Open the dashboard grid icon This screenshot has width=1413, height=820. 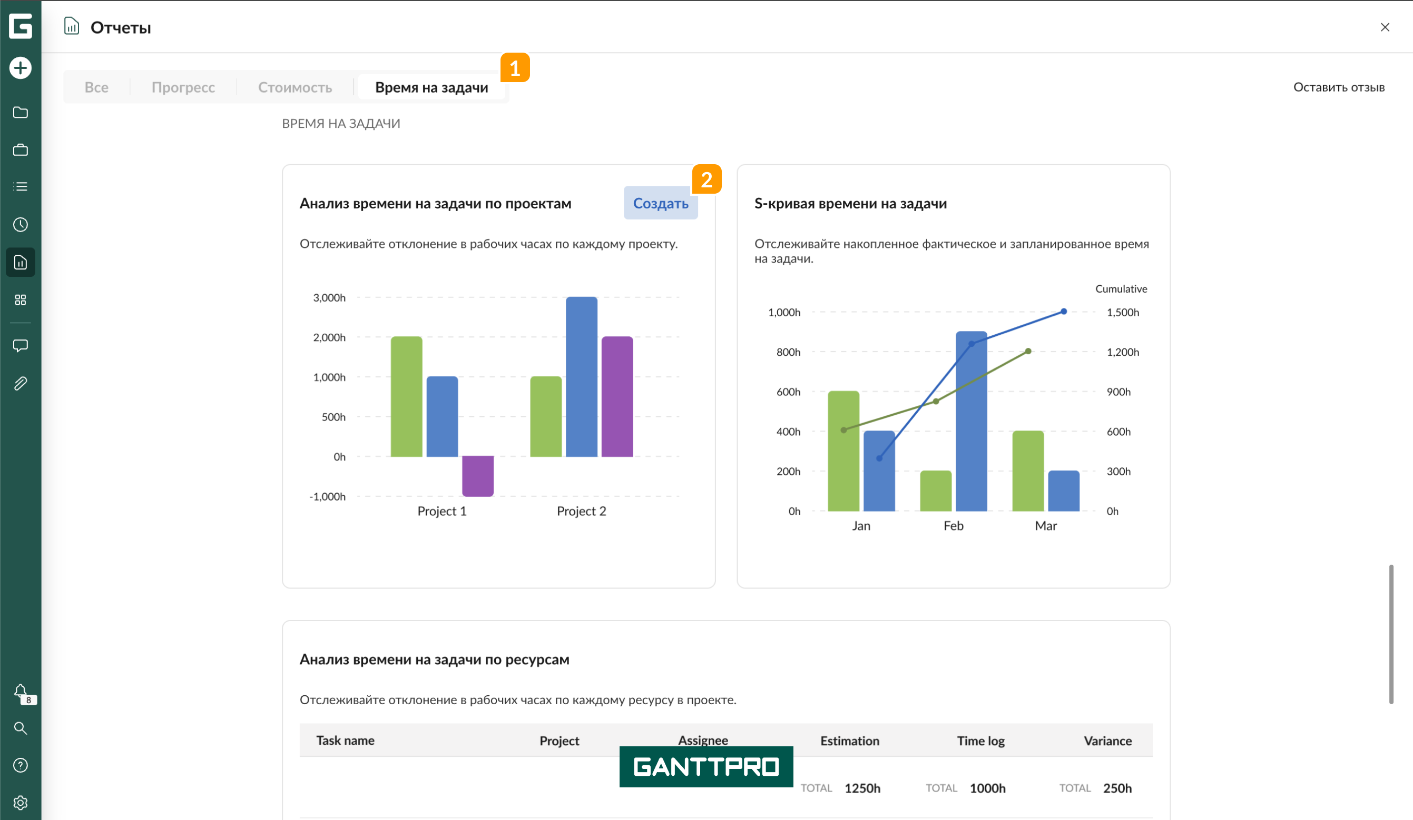pos(21,300)
